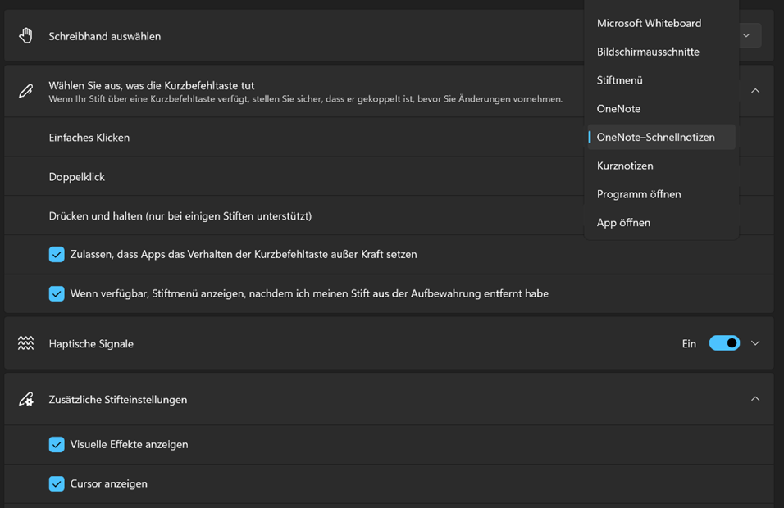Choose Bildschirmausschnitte in the dropdown list
784x508 pixels.
point(648,52)
